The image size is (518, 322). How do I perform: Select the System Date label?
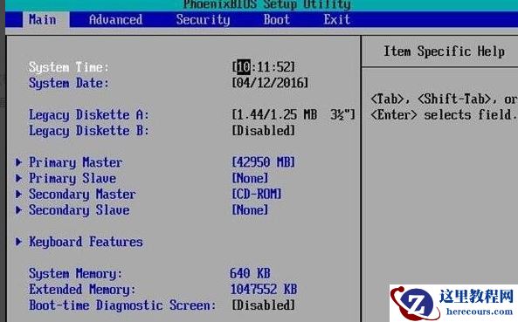69,83
